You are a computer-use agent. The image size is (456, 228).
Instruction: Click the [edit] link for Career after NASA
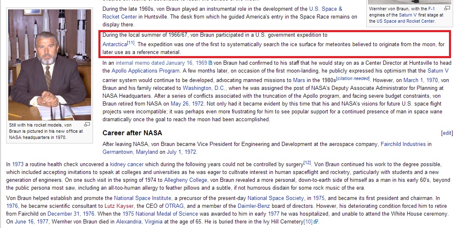click(447, 133)
